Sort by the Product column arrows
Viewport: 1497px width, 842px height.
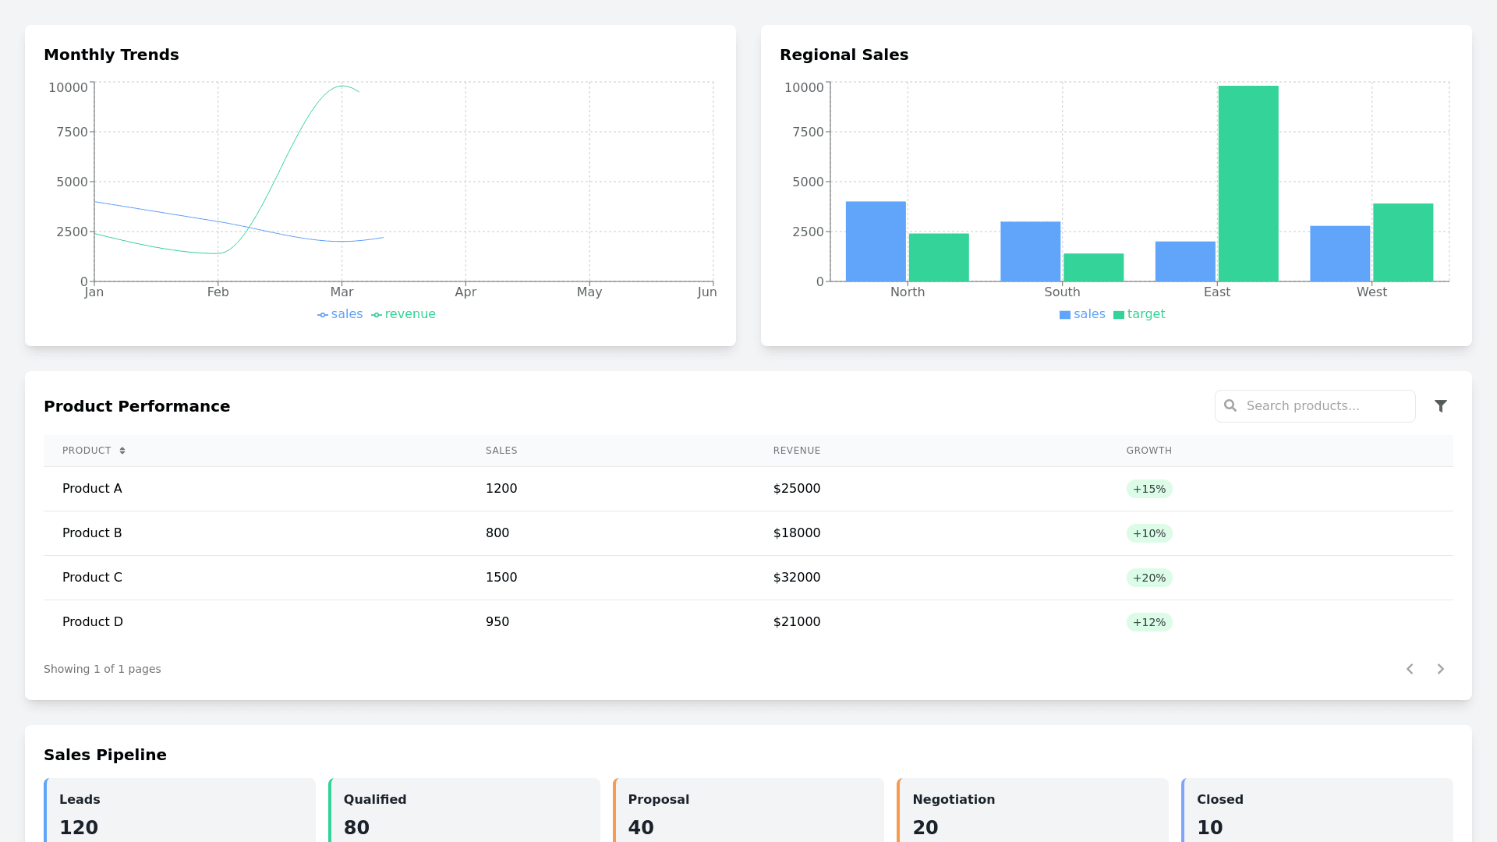tap(122, 451)
